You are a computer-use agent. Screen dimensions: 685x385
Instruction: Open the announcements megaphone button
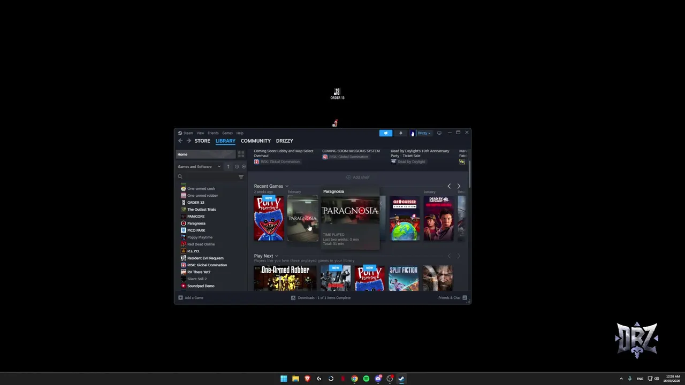point(385,133)
